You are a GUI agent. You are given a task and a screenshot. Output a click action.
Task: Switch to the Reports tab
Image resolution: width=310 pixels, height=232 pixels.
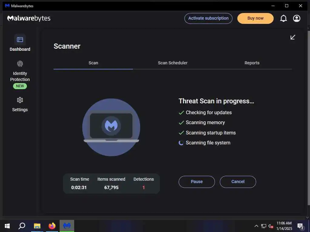tap(252, 63)
